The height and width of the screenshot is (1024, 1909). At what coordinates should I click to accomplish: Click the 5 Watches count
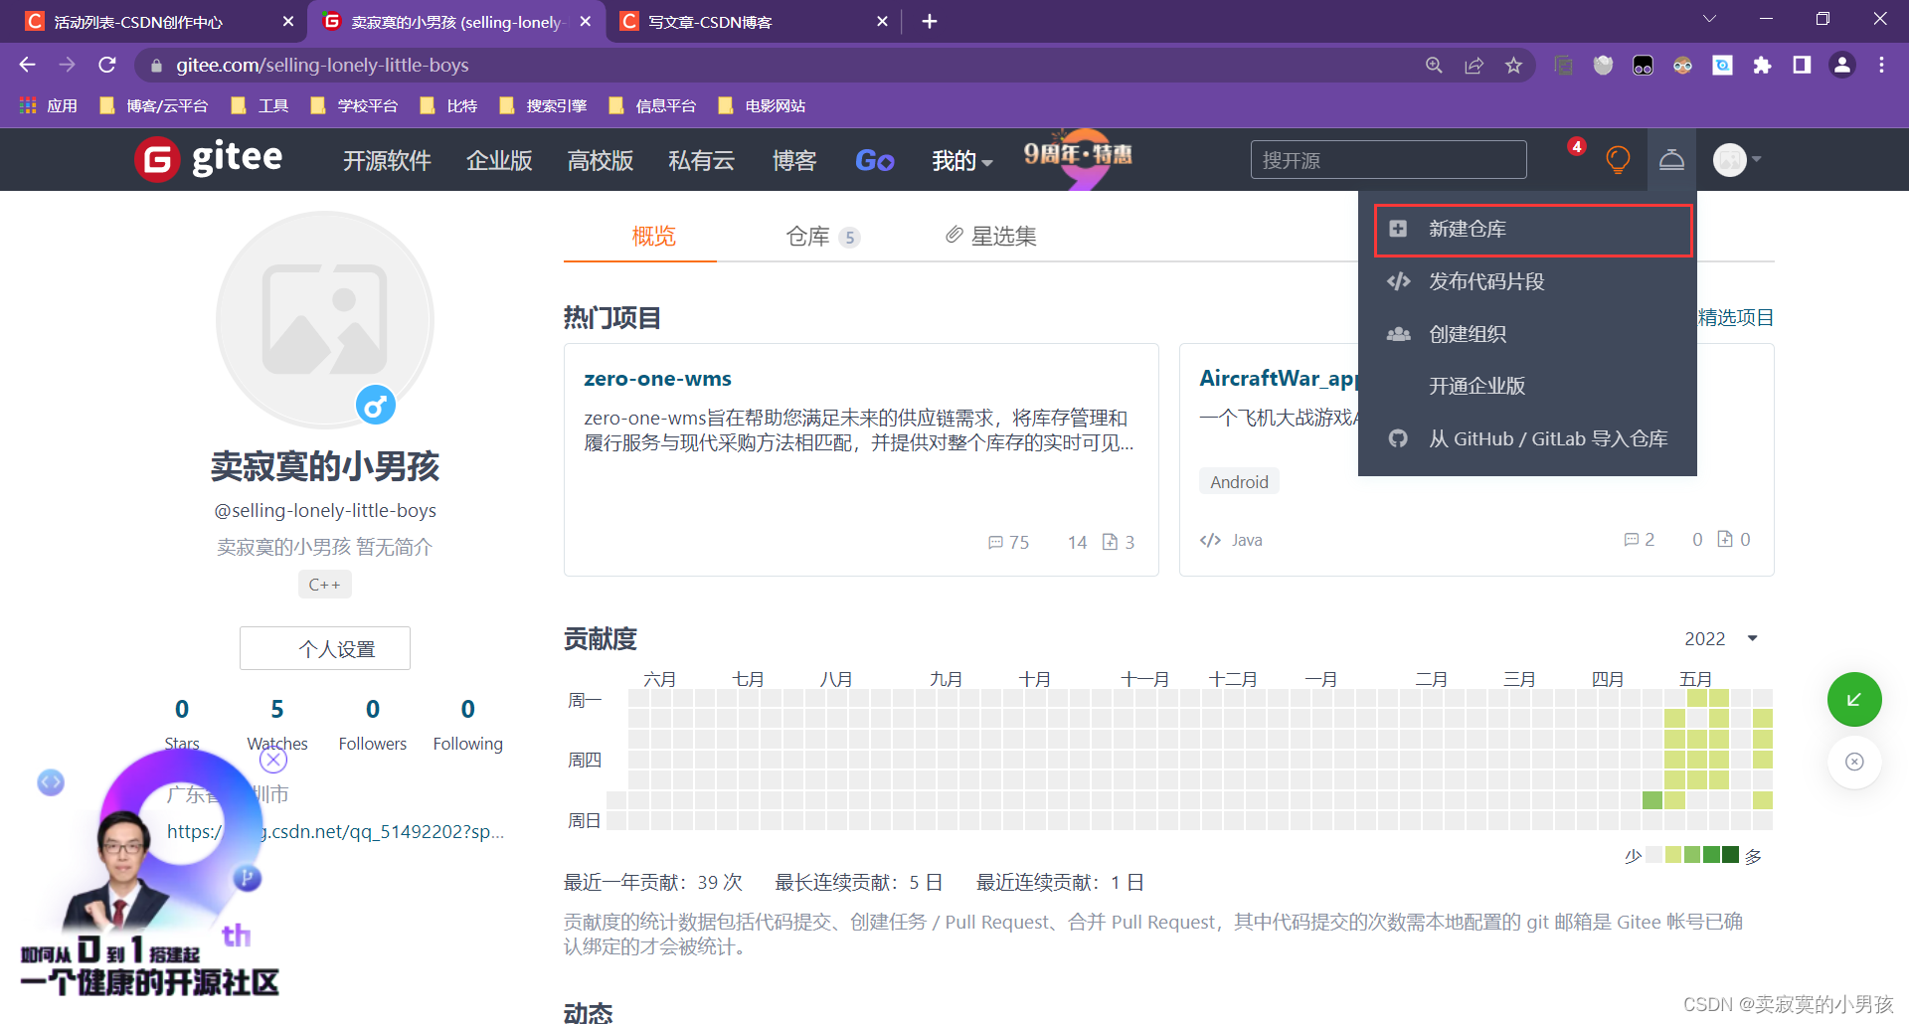[277, 709]
